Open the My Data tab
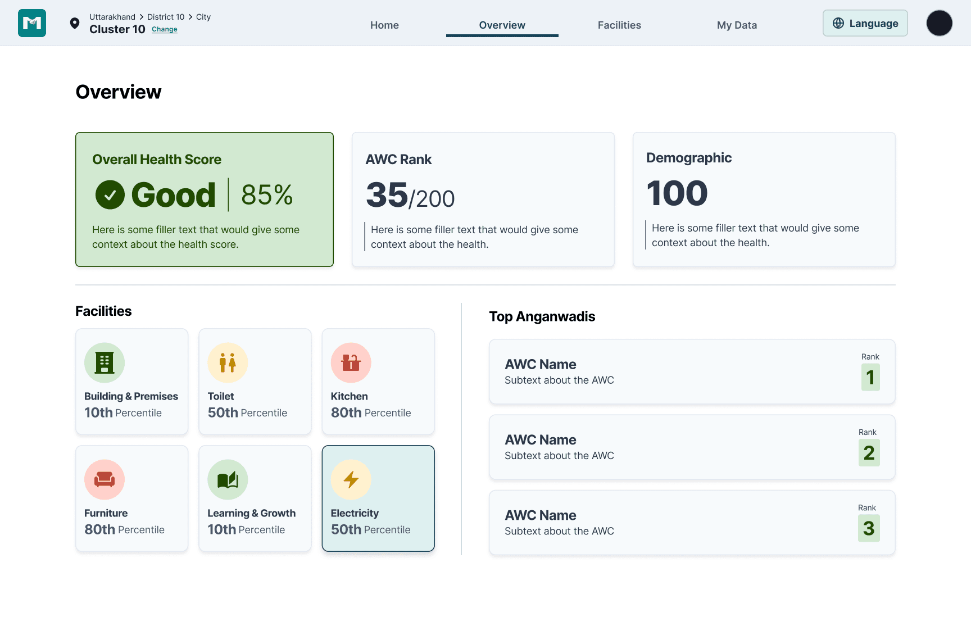The image size is (971, 635). click(737, 25)
